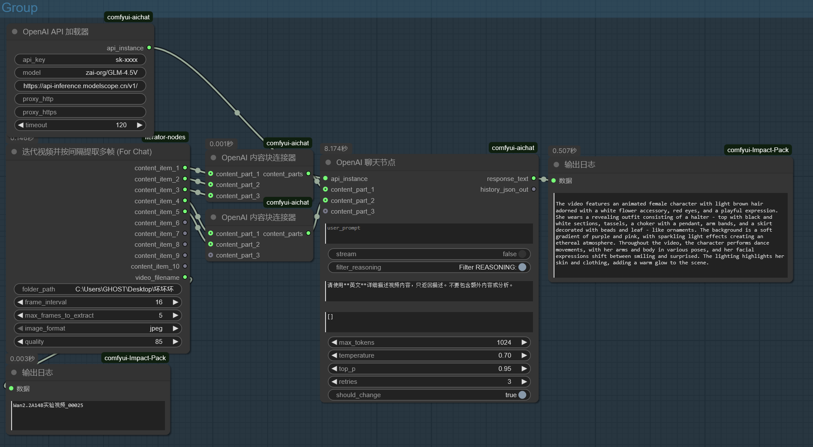Click the proxy_https input field
Image resolution: width=813 pixels, height=447 pixels.
pos(80,112)
